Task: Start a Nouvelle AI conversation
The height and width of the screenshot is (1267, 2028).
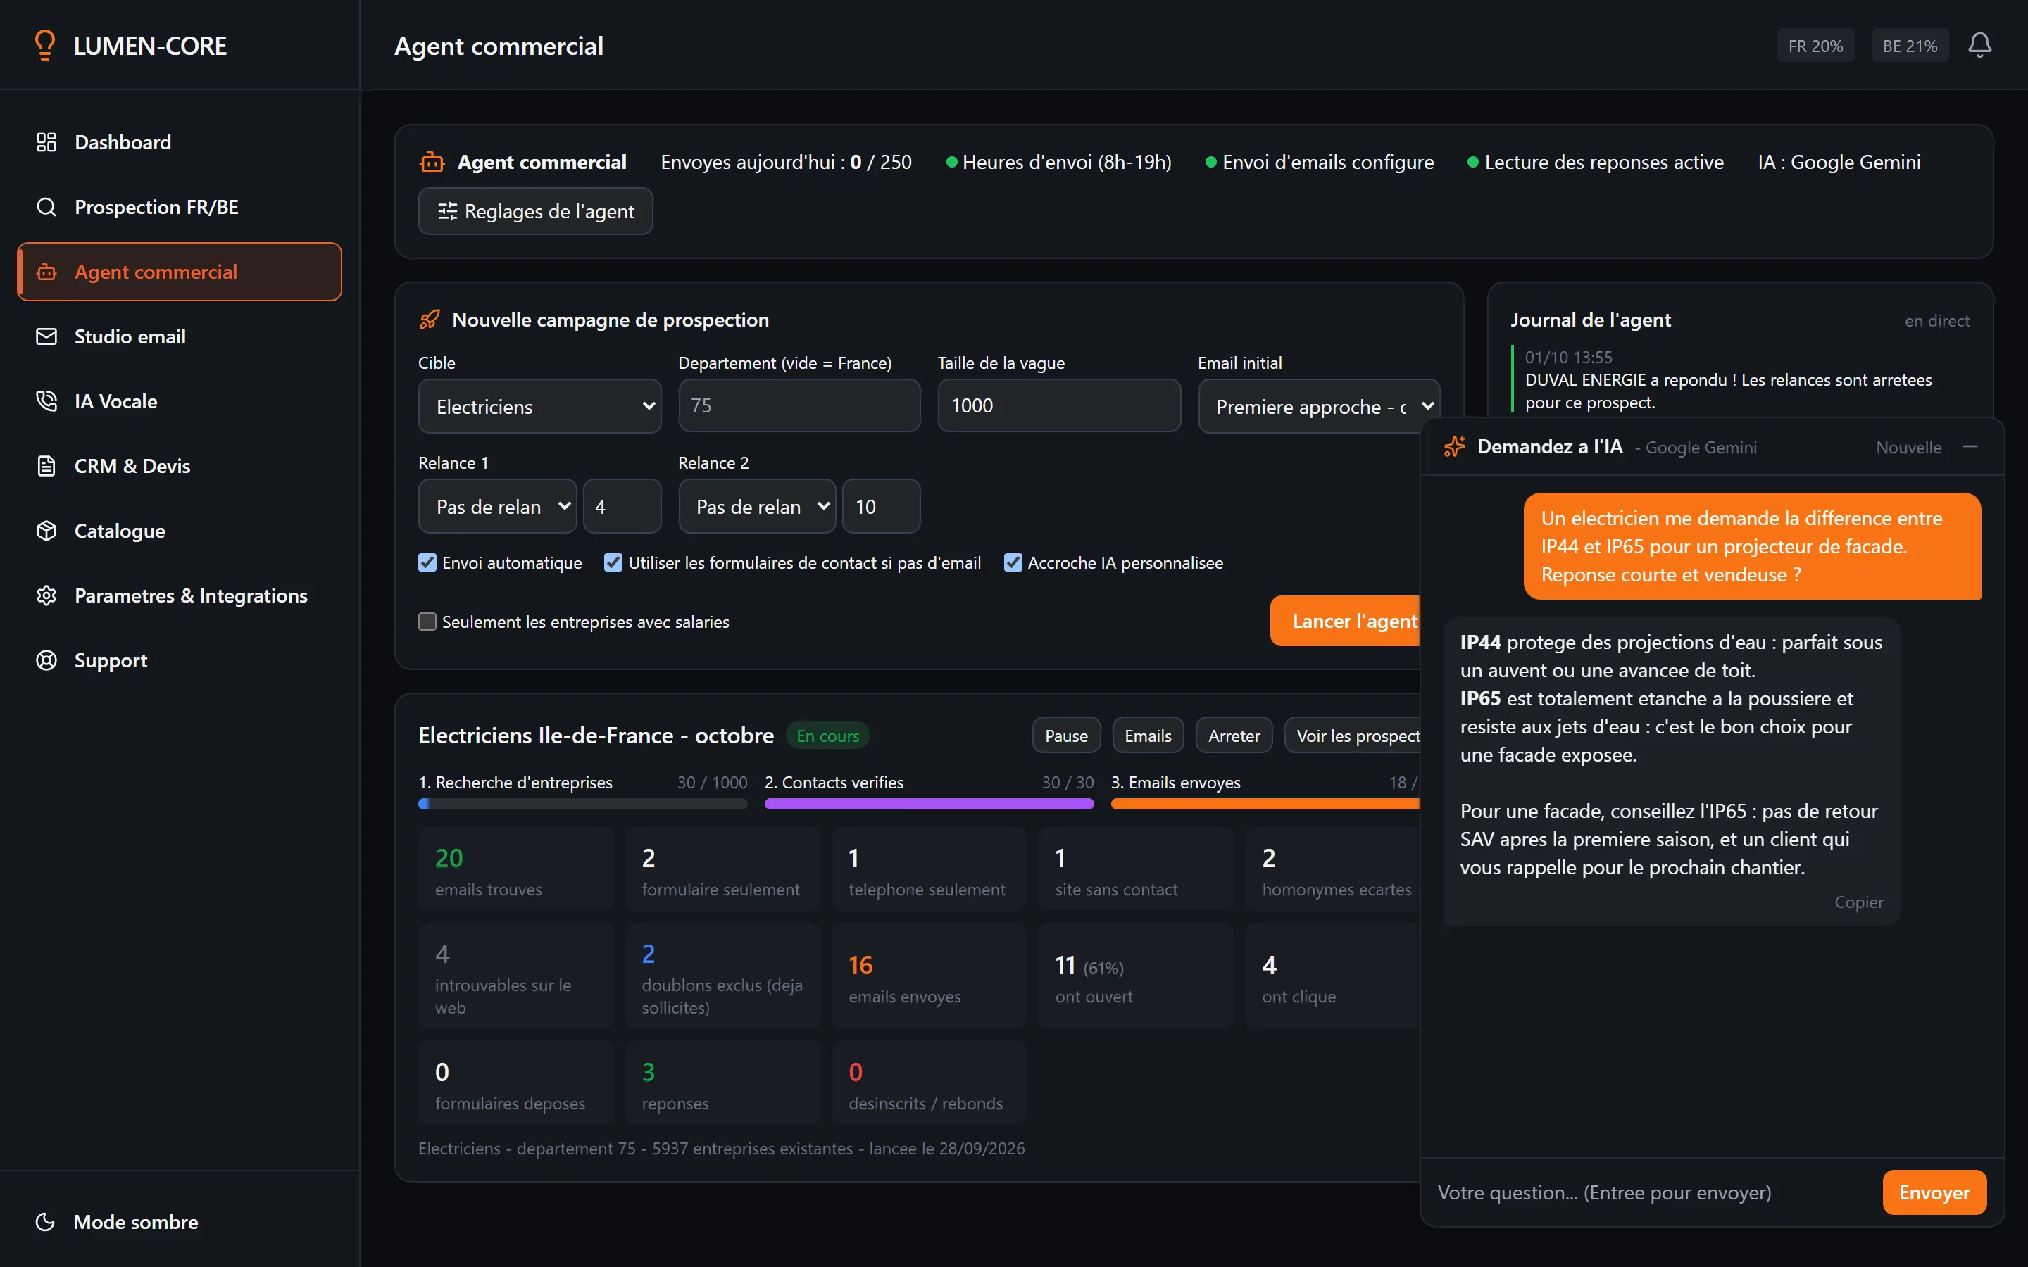Action: point(1908,448)
